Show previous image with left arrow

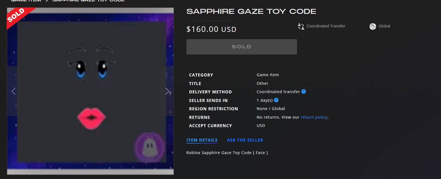(13, 91)
